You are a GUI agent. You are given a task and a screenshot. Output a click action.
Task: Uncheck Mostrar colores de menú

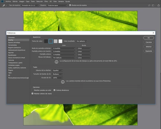[33, 94]
